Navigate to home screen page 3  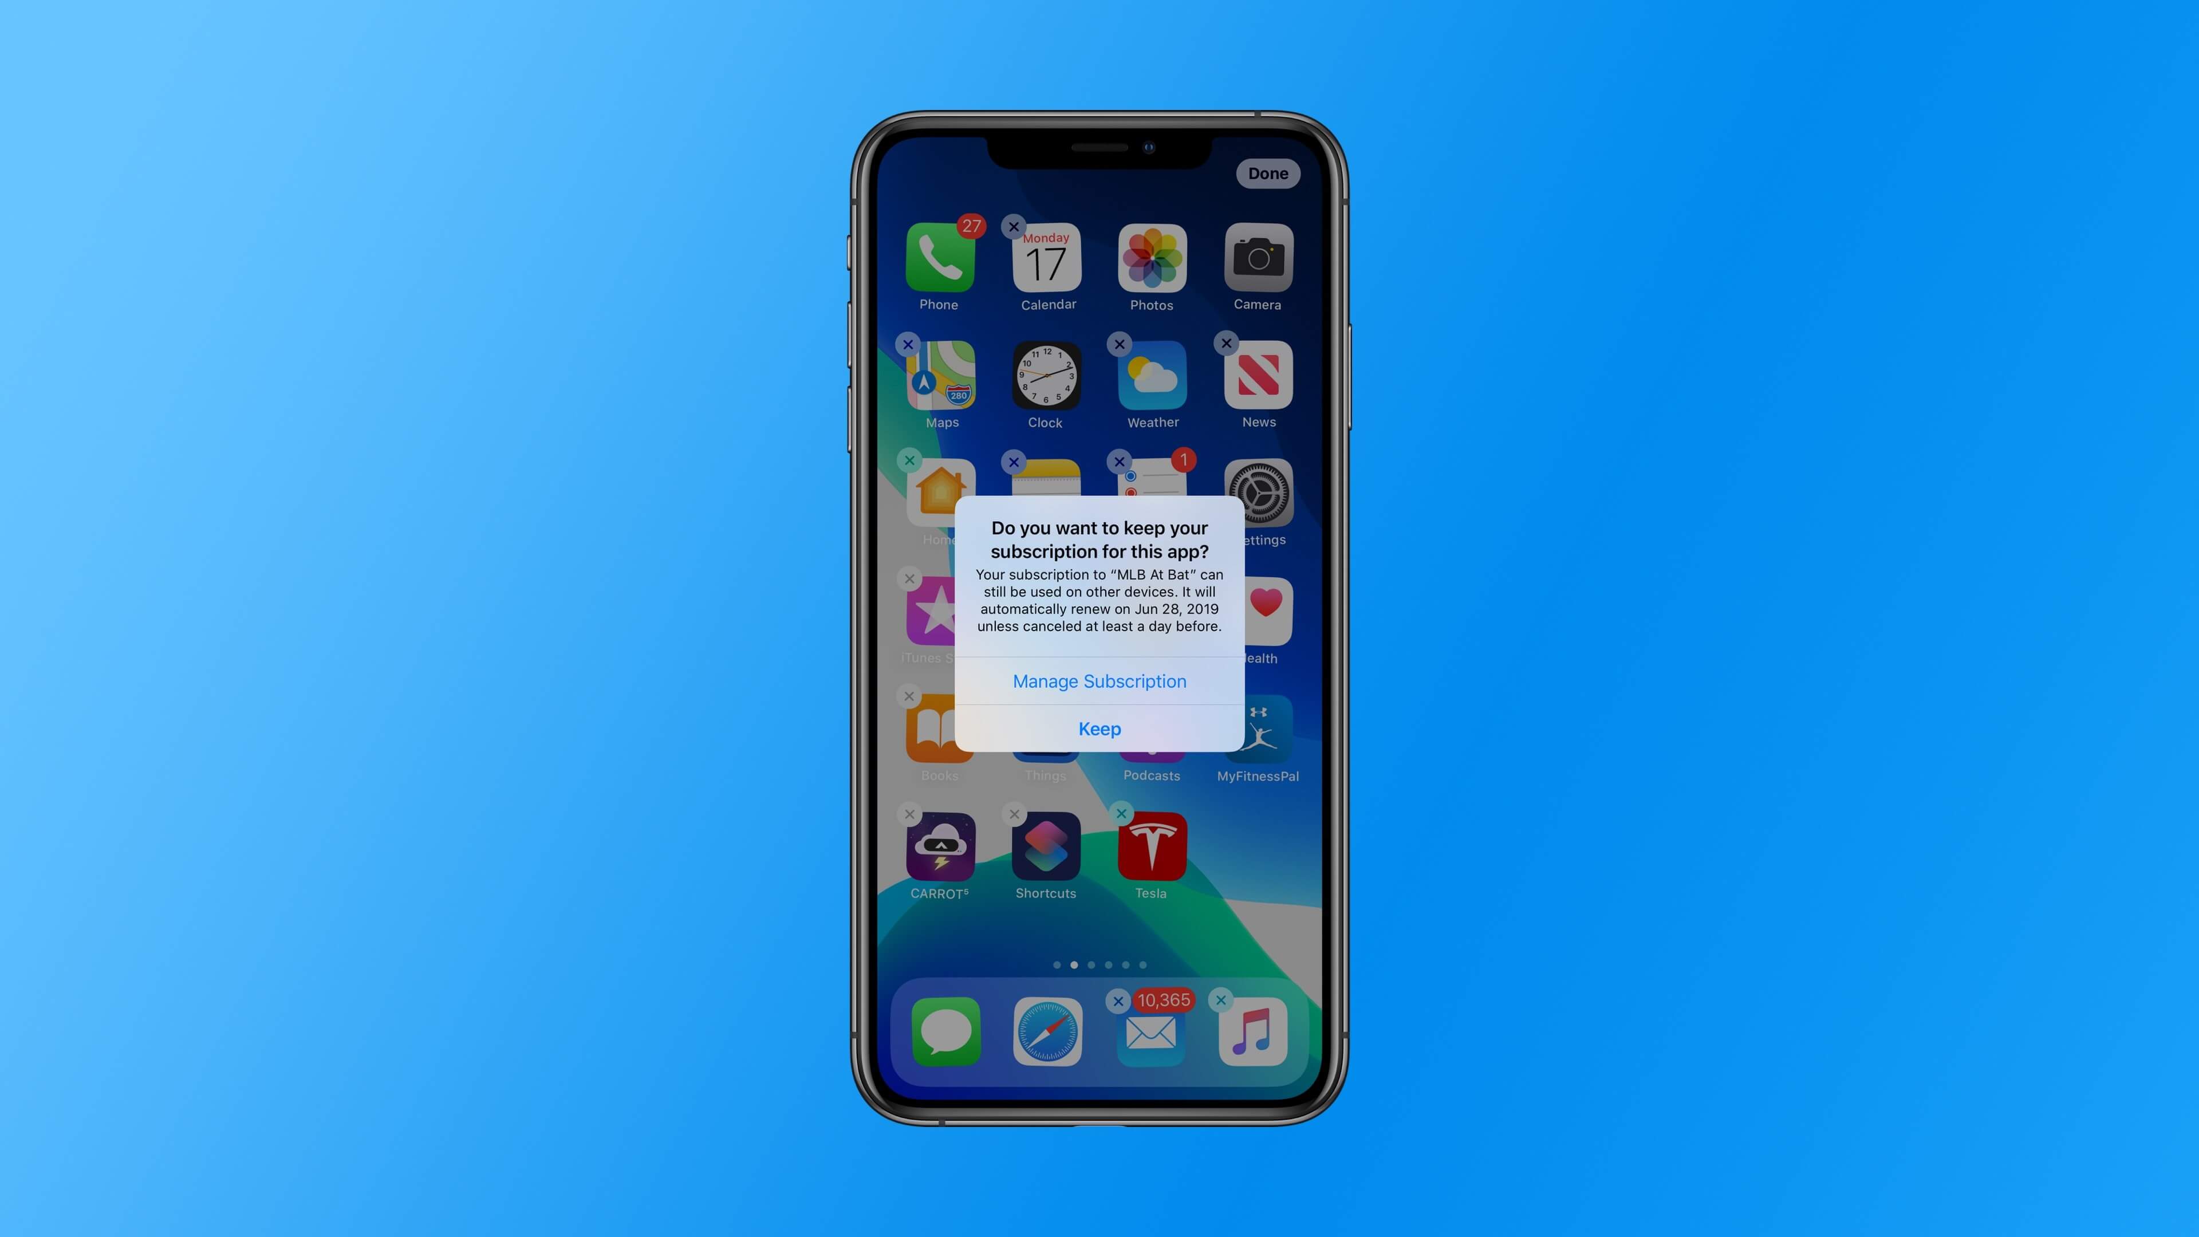(1090, 964)
